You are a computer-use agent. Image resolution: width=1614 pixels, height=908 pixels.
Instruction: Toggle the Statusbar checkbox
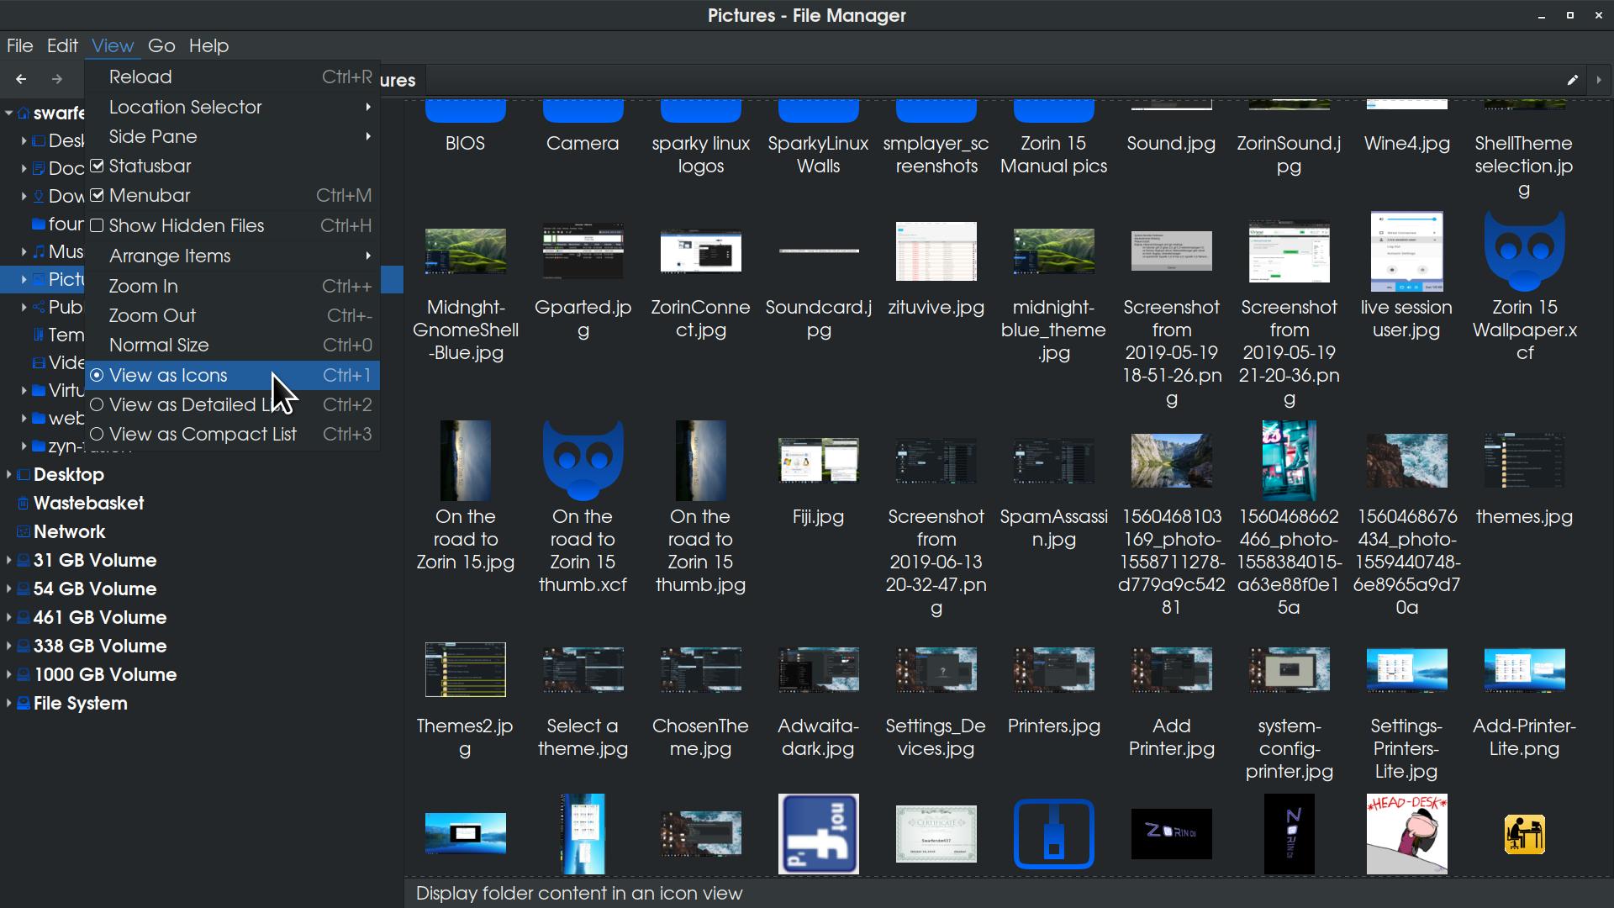point(98,166)
